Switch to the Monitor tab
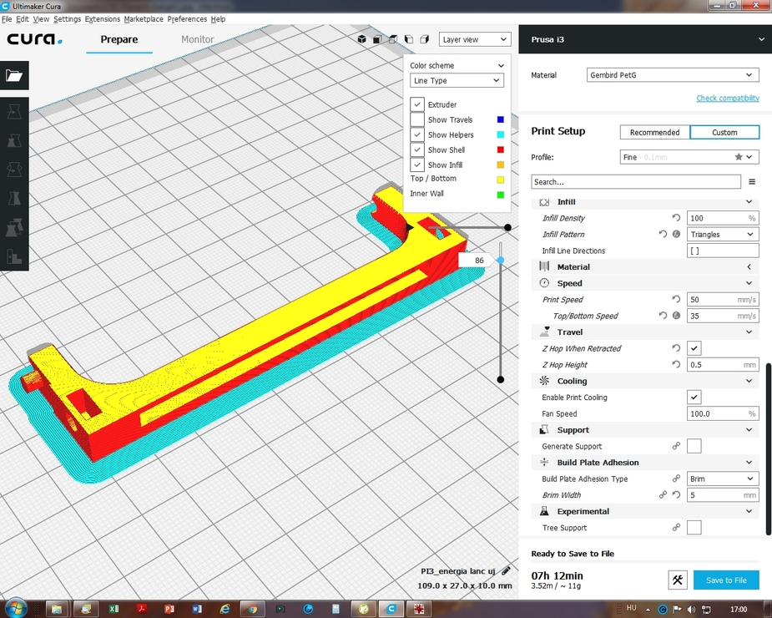Image resolution: width=772 pixels, height=618 pixels. (198, 39)
